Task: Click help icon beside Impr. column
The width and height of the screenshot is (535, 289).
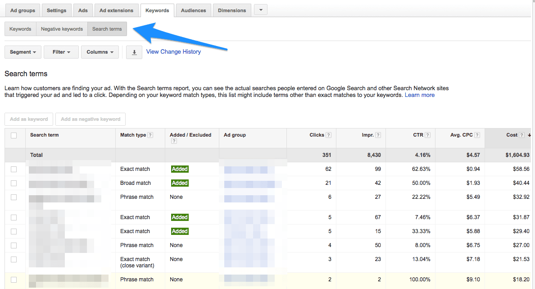Action: (378, 135)
